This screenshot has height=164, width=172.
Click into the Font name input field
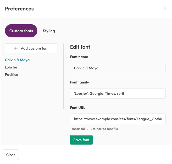(118, 68)
